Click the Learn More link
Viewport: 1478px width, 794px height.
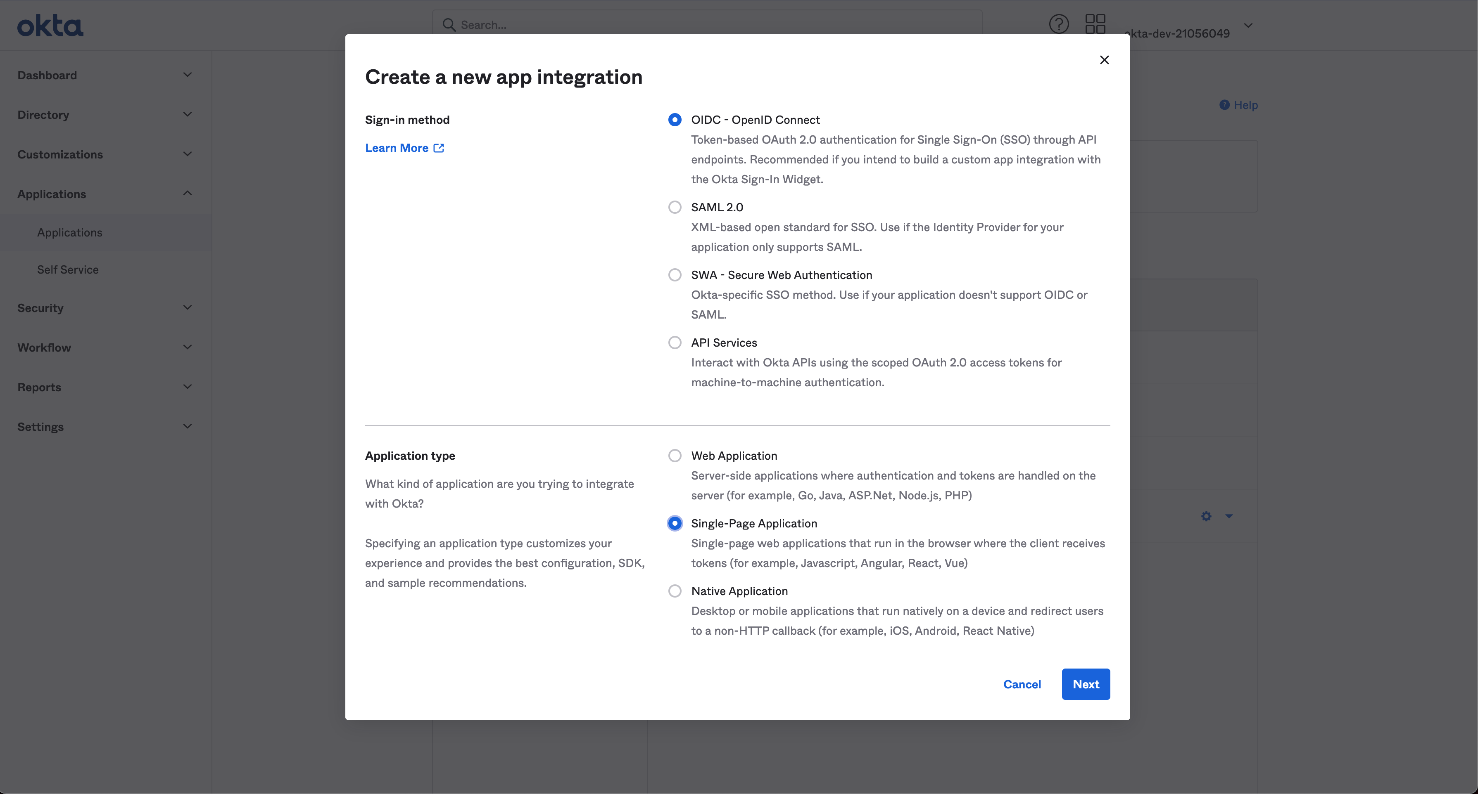(x=397, y=147)
